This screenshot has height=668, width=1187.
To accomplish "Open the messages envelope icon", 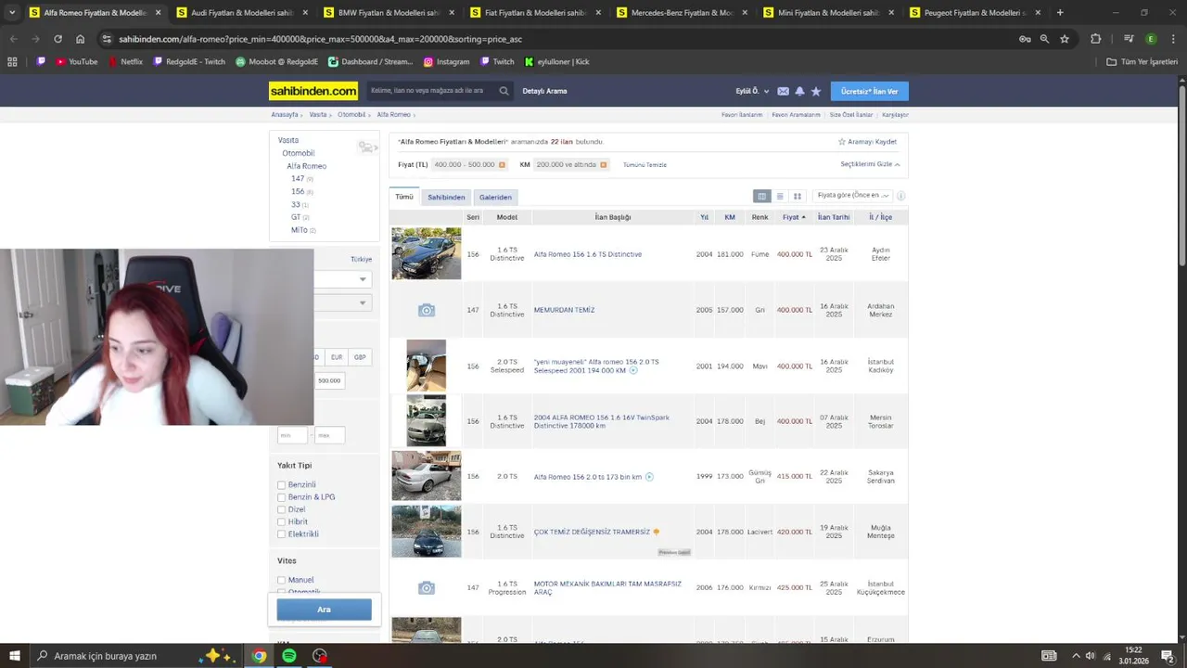I will pos(783,91).
